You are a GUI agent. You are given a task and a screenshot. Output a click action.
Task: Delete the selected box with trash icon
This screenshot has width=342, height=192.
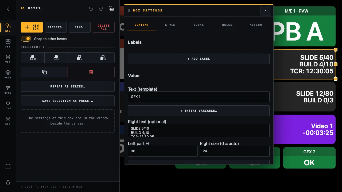[x=91, y=72]
